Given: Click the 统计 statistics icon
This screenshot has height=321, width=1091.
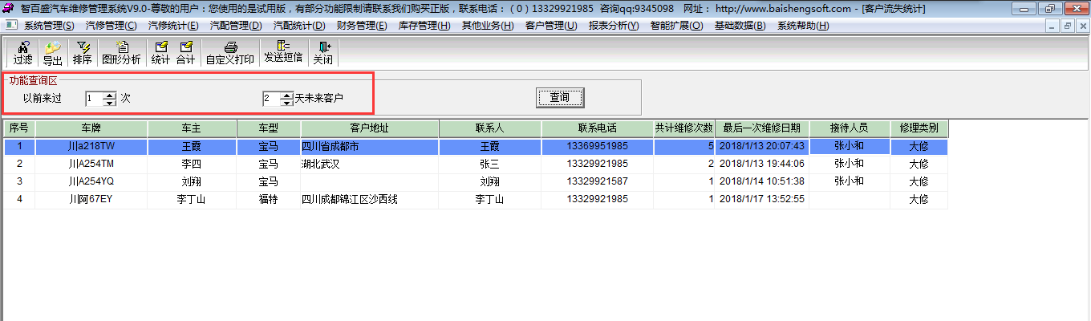Looking at the screenshot, I should click(160, 53).
